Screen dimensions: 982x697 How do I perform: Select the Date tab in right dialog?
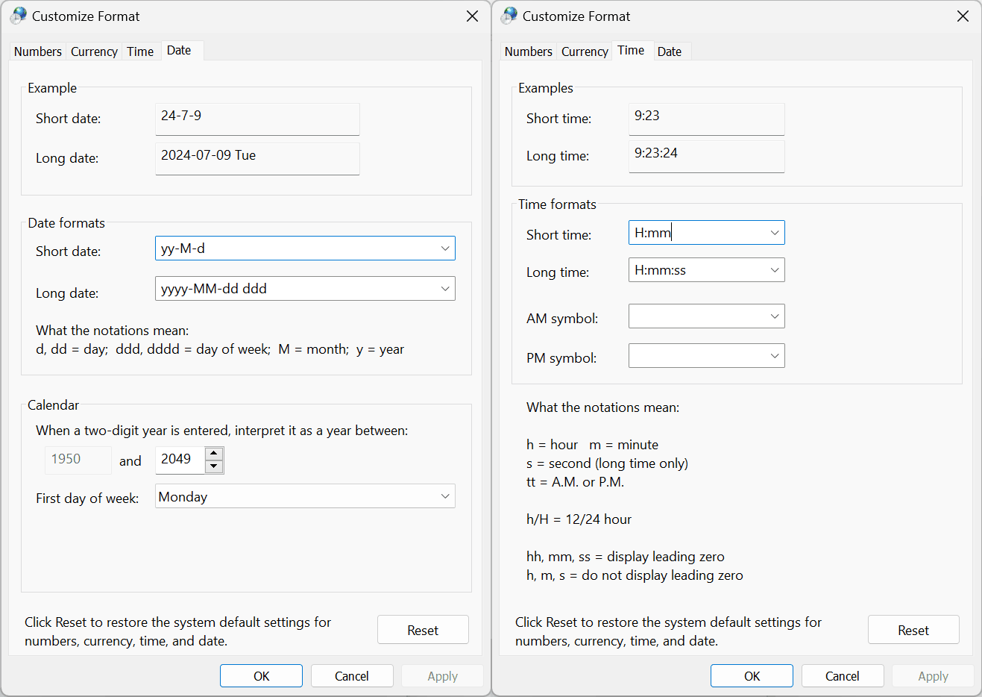[669, 51]
